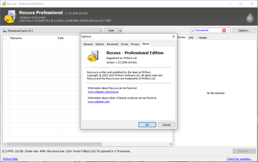Expand the Documents filter dropdown arrow
The image size is (258, 162).
[229, 31]
